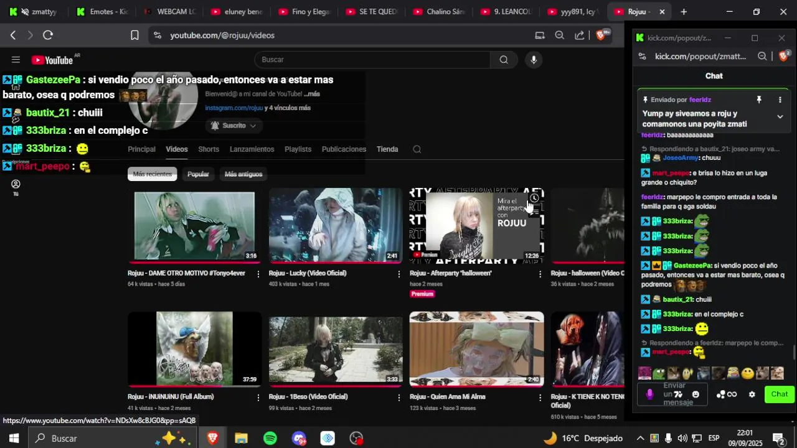This screenshot has width=797, height=448.
Task: Click the YouTube Buscar search field
Action: click(x=372, y=60)
